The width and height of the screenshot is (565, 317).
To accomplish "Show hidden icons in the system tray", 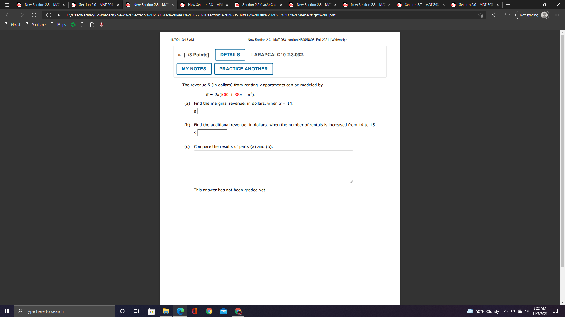I will pos(505,311).
